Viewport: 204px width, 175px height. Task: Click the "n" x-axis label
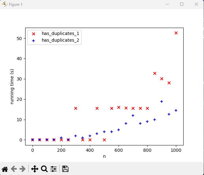[104, 156]
